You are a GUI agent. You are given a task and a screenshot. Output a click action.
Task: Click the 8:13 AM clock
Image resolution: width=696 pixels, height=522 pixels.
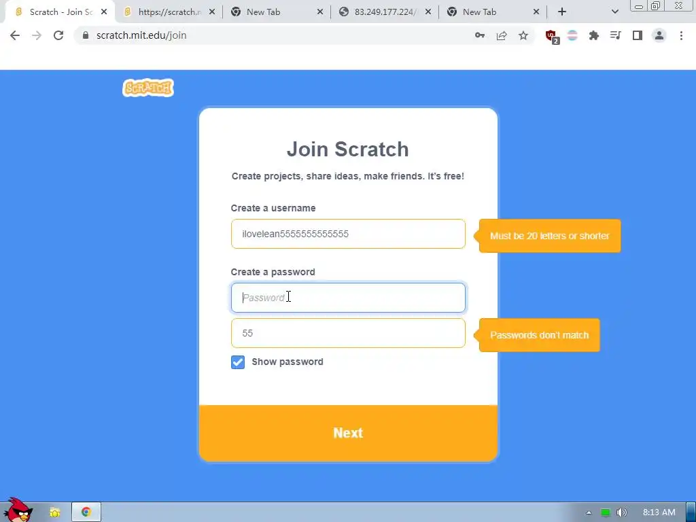pos(659,512)
